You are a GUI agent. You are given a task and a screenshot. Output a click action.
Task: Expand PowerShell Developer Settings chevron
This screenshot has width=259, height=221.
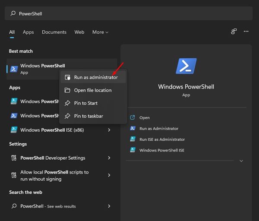point(109,158)
